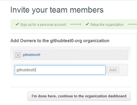
Task: Click arrow between Sign up and Setup steps
Action: click(x=76, y=24)
